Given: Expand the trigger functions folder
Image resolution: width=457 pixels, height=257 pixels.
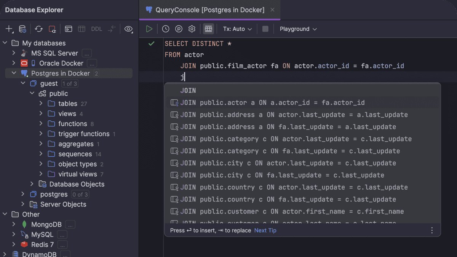Looking at the screenshot, I should [x=41, y=134].
